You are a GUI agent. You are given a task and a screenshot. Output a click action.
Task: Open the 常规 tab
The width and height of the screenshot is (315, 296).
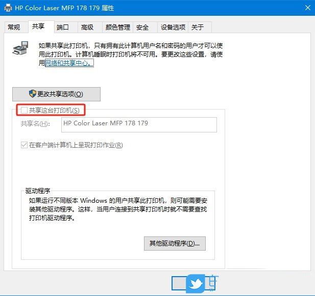(16, 27)
